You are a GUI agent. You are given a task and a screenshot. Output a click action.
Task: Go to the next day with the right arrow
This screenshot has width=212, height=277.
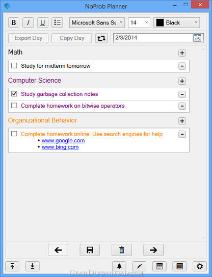(x=153, y=250)
